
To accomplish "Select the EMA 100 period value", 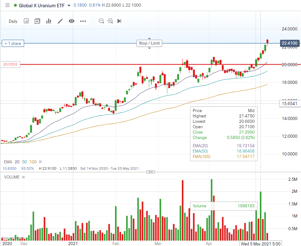I will 33,162.
